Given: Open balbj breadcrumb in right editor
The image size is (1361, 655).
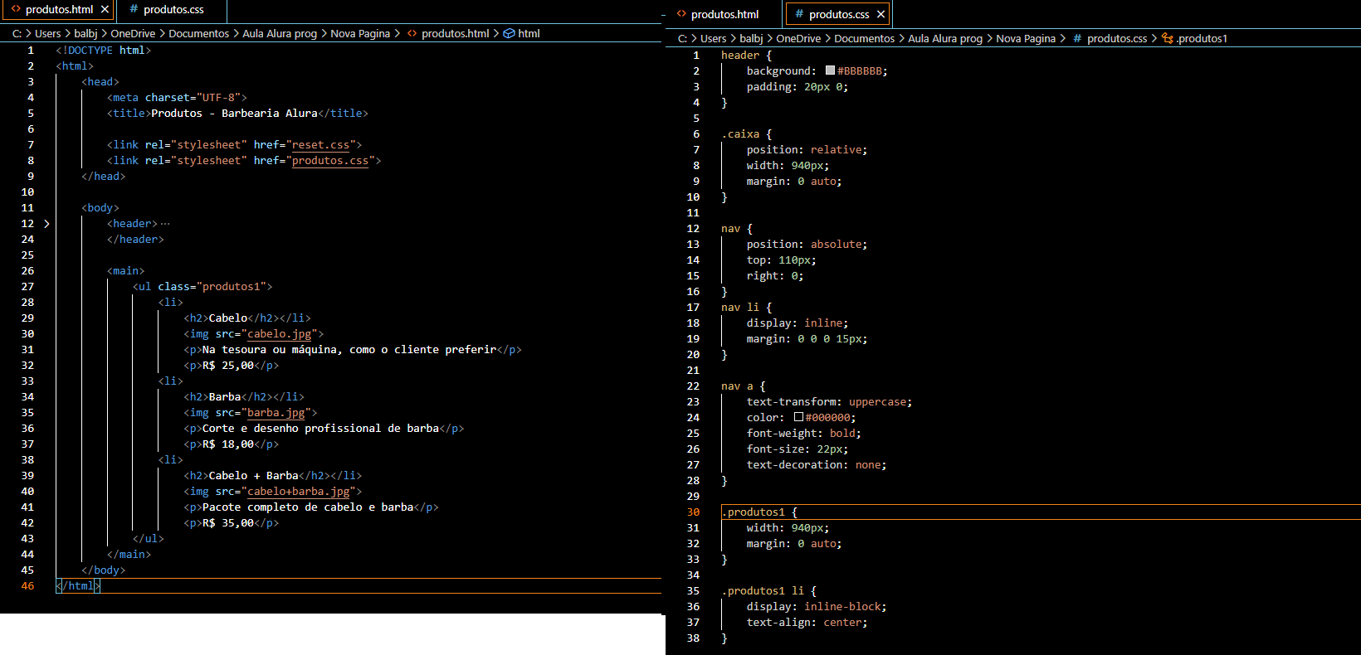Looking at the screenshot, I should pos(751,38).
